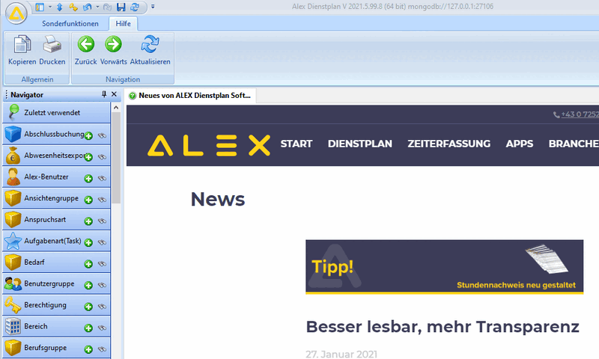
Task: Toggle visibility eye for Benutzergruppe
Action: pos(102,285)
